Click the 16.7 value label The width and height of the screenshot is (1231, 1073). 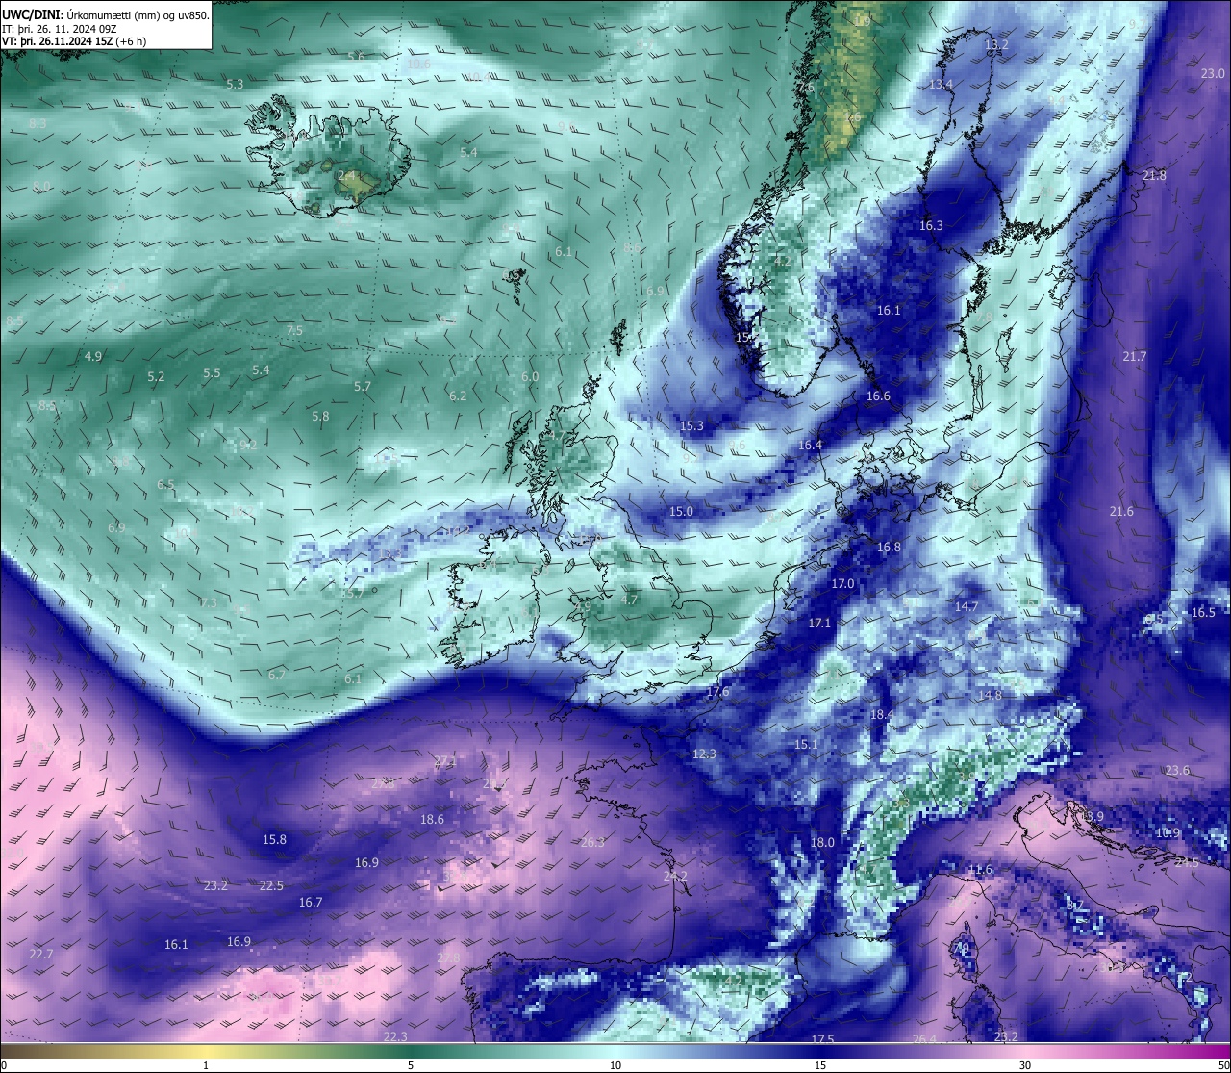coord(310,902)
